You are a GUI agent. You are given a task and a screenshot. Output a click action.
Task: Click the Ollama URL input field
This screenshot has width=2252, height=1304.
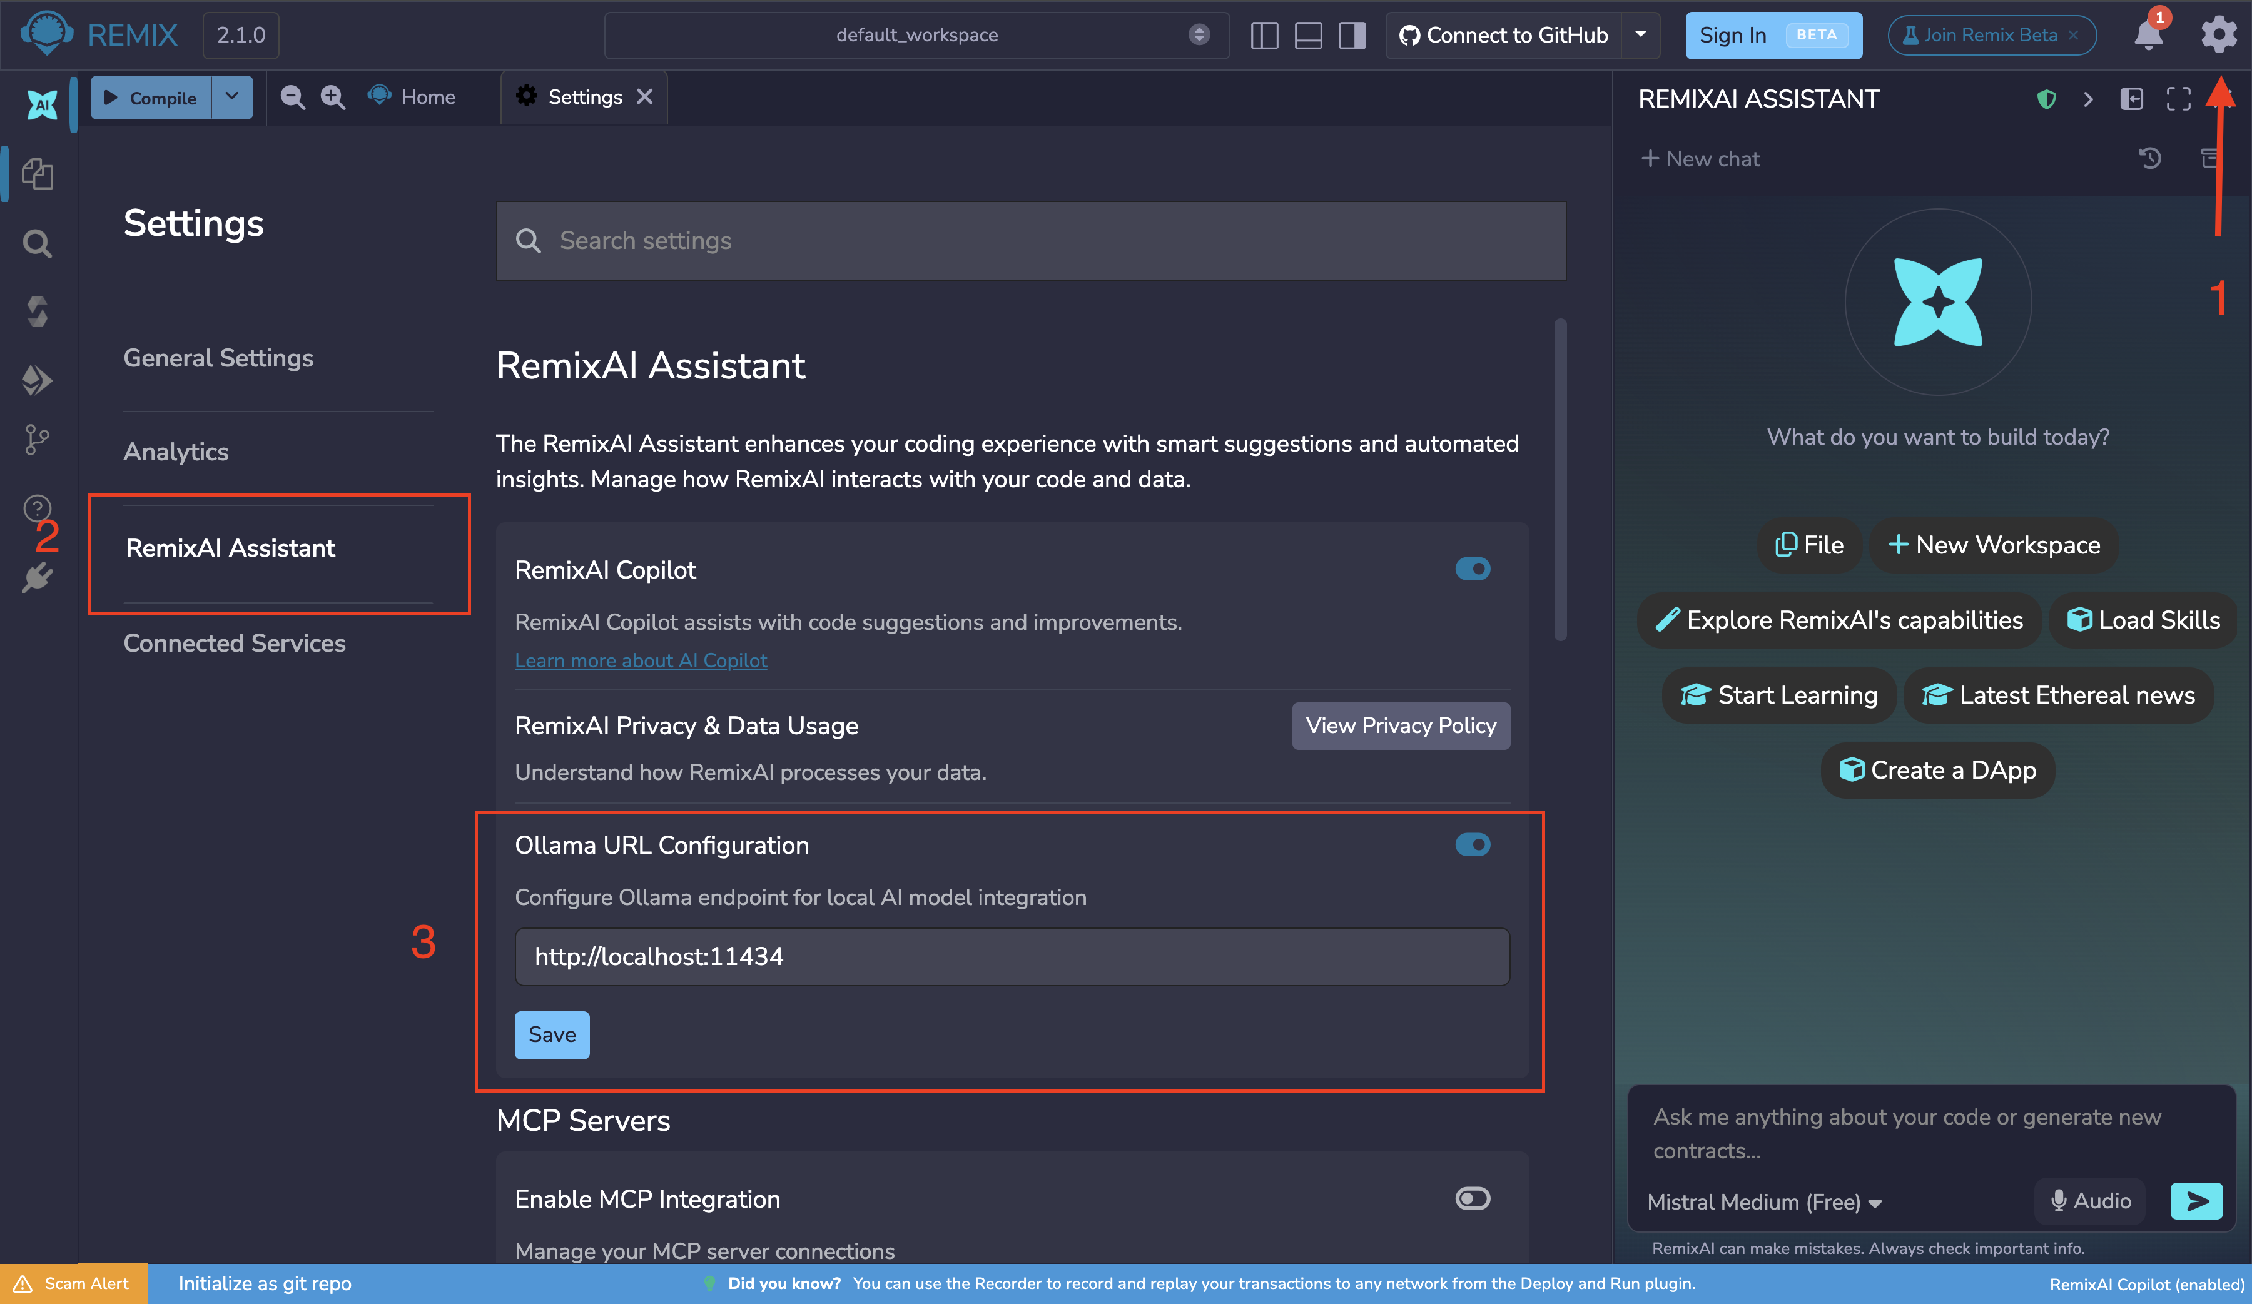(1012, 956)
